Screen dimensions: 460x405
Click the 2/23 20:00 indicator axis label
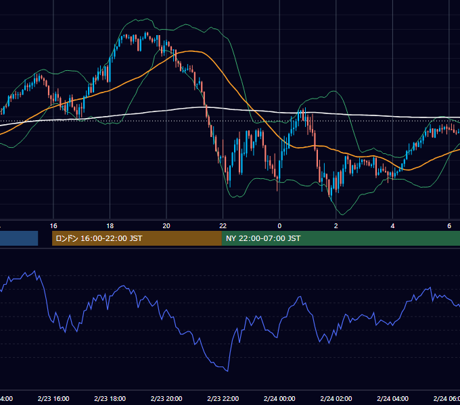coord(166,398)
